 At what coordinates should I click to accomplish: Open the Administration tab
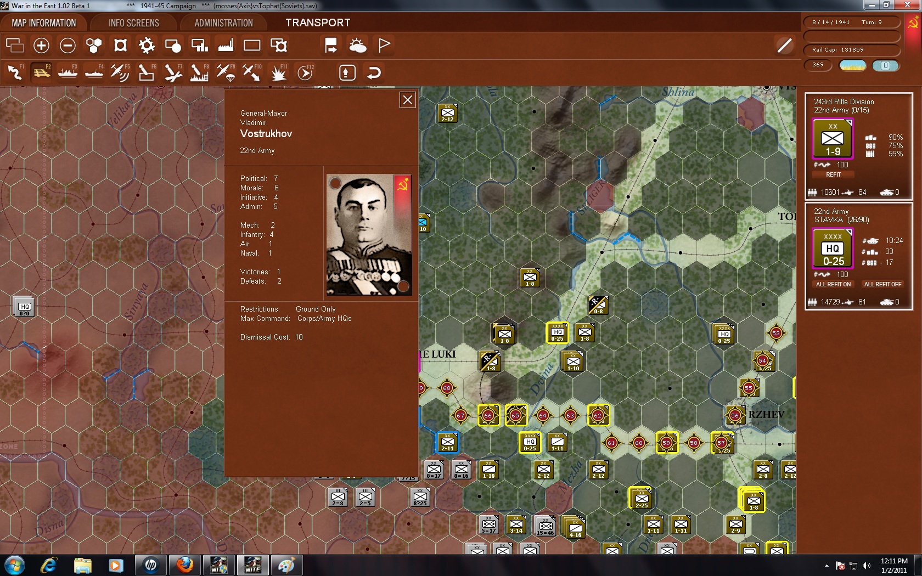(x=223, y=23)
